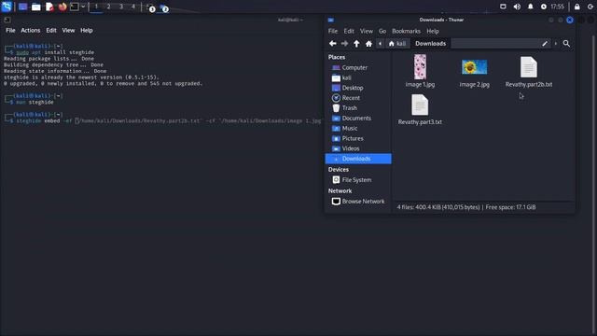Open terminal emulator launcher in panel

point(75,7)
